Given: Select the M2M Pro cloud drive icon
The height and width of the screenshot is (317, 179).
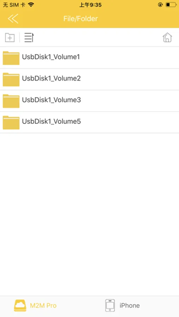Looking at the screenshot, I should pyautogui.click(x=20, y=305).
